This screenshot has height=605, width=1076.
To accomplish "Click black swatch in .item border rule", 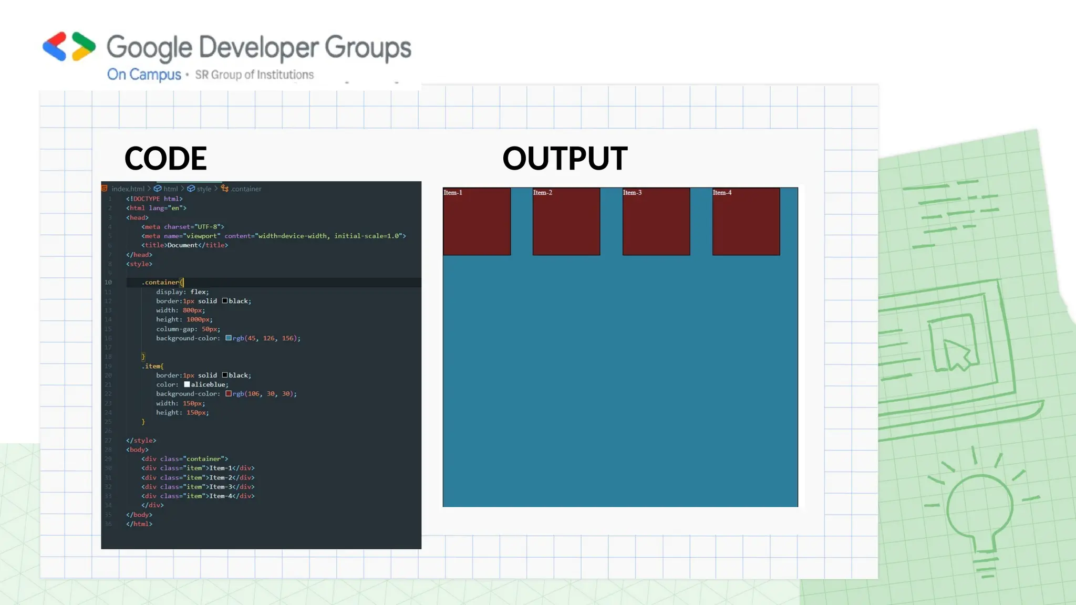I will pyautogui.click(x=225, y=375).
